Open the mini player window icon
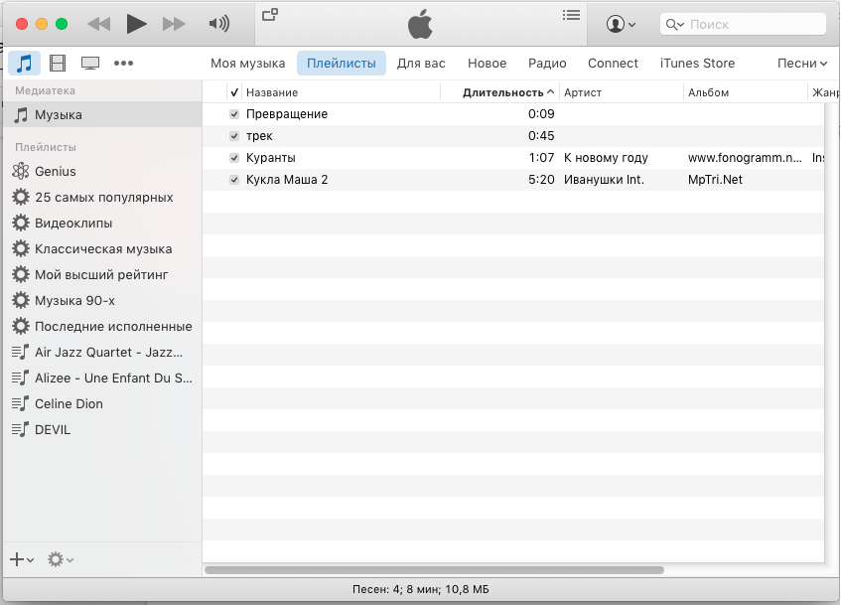Screen dimensions: 841x605 269,15
